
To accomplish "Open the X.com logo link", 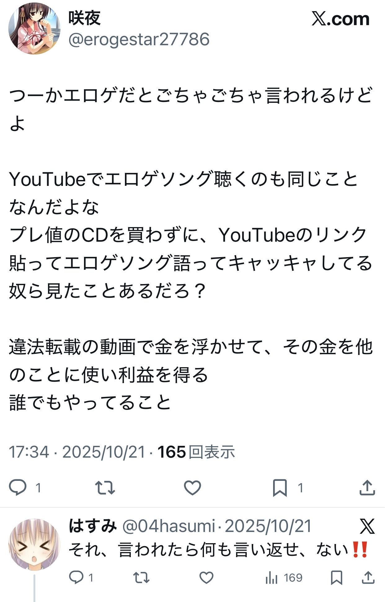I will point(340,19).
